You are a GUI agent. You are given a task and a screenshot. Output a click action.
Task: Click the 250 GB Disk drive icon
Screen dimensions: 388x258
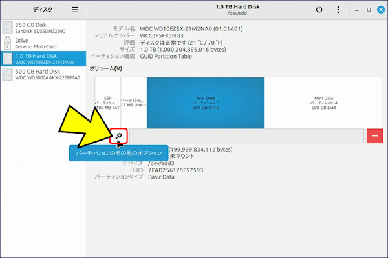pyautogui.click(x=7, y=27)
